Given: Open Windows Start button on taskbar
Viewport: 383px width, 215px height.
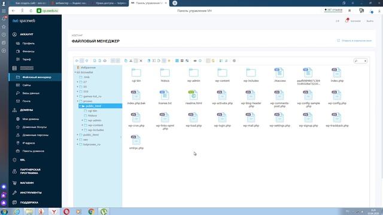Looking at the screenshot, I should pos(4,211).
